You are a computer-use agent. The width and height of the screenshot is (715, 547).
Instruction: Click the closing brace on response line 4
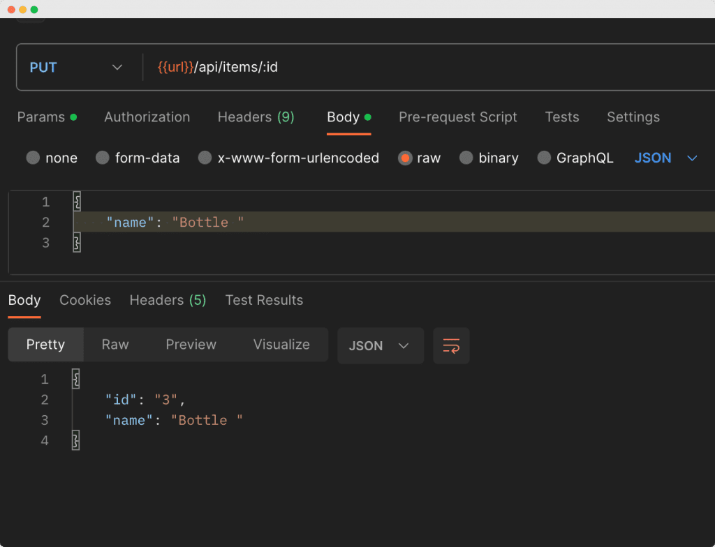point(75,440)
